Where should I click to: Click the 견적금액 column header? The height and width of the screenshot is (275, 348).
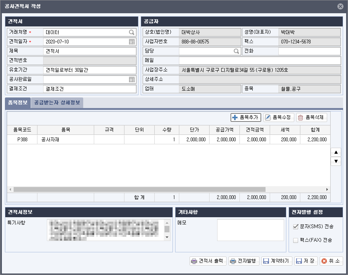tap(255, 130)
